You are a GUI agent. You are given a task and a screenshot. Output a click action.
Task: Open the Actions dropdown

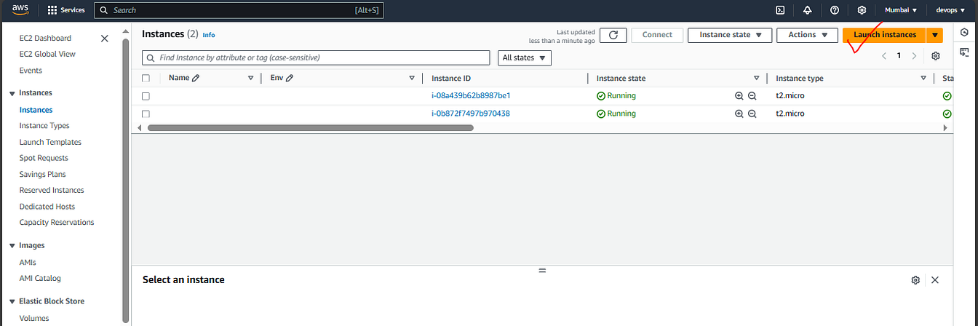point(807,35)
